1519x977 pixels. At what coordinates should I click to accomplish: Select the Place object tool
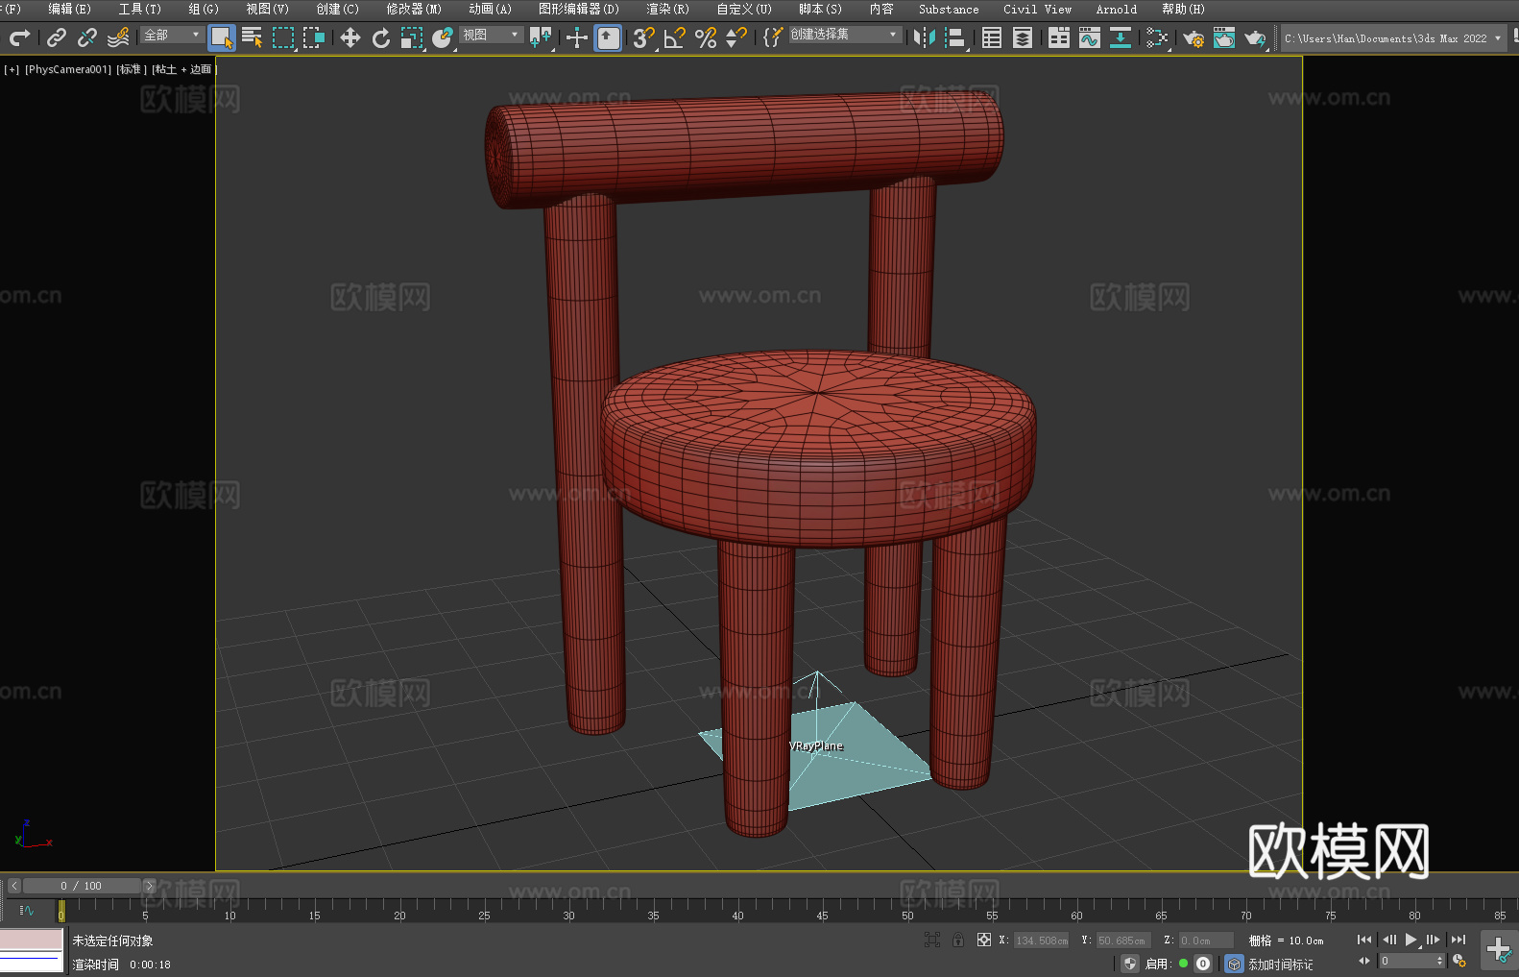(x=443, y=38)
